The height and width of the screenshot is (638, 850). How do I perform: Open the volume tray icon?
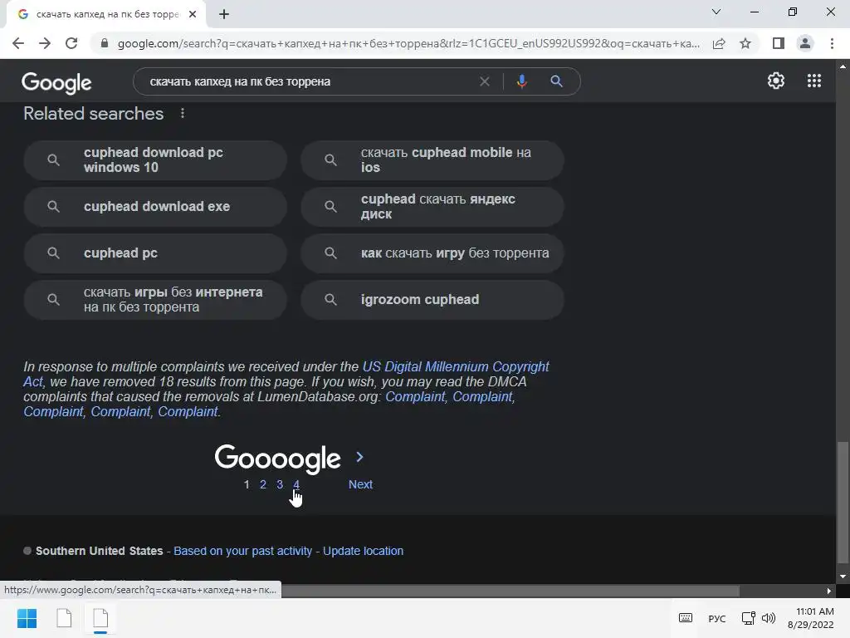pos(768,618)
